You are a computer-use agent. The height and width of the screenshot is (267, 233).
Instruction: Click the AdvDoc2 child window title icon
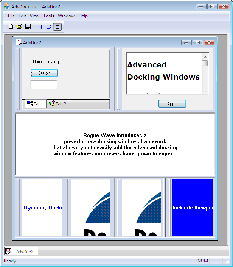[x=18, y=42]
